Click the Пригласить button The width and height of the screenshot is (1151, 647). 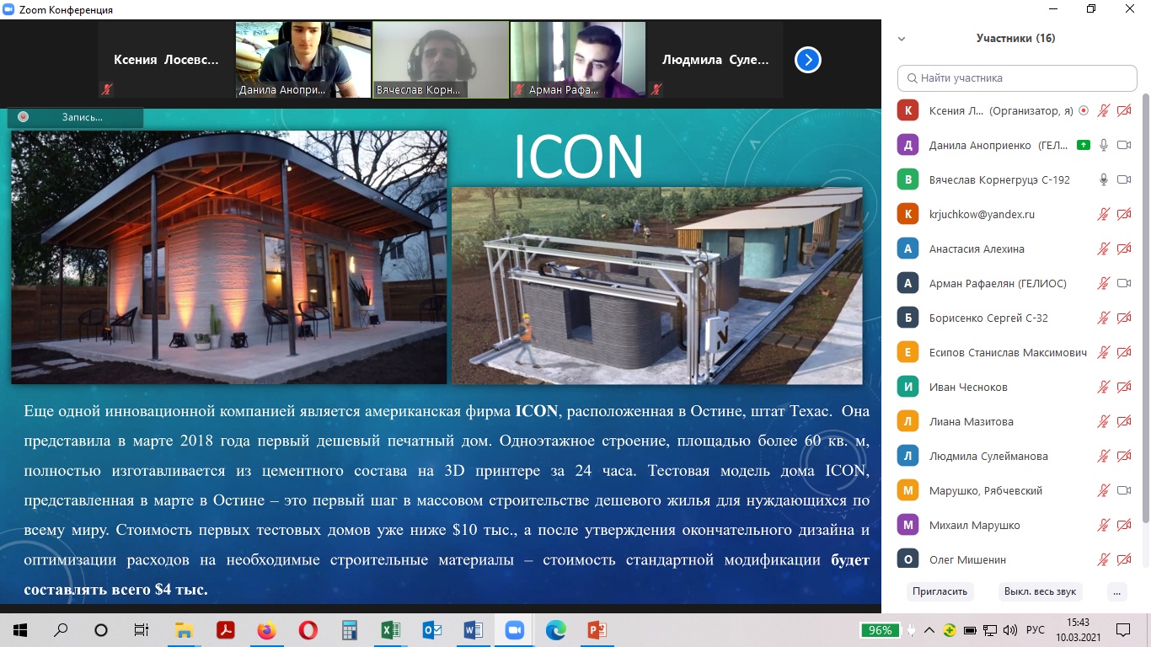[x=940, y=591]
